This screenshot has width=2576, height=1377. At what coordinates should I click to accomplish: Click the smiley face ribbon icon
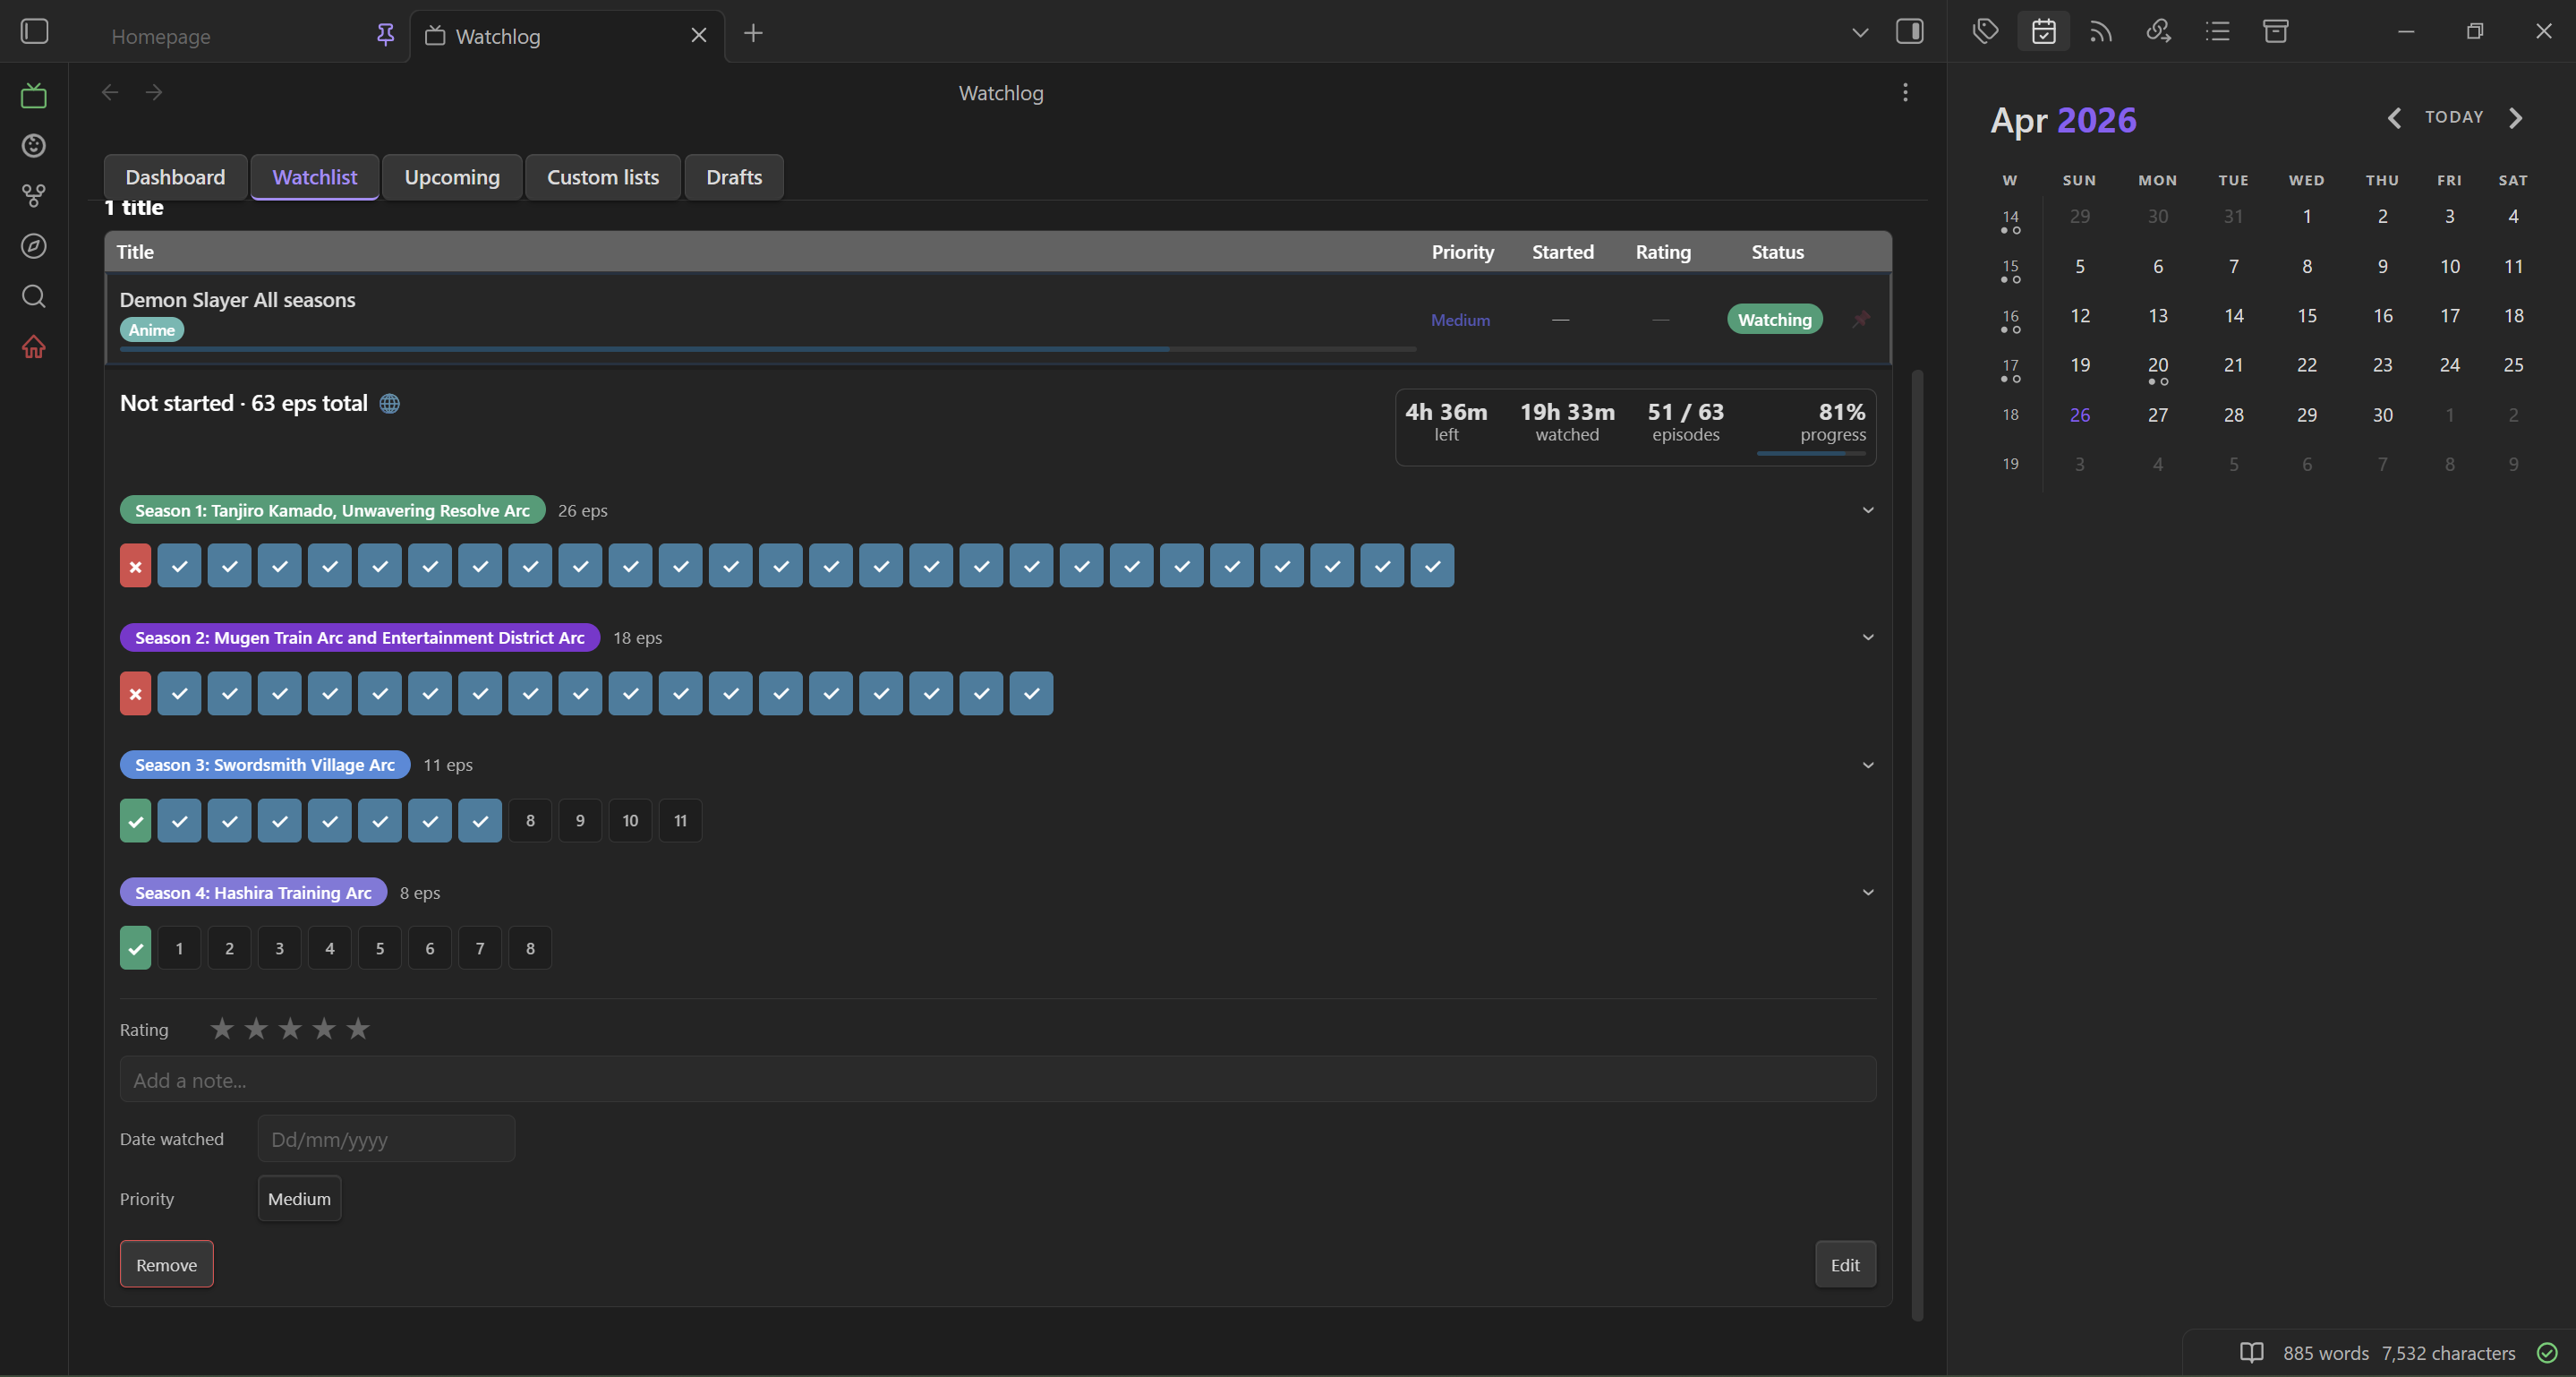click(x=34, y=146)
